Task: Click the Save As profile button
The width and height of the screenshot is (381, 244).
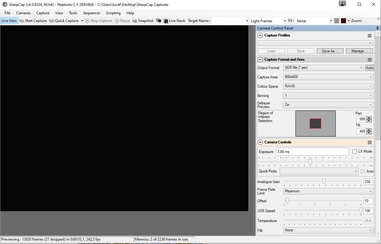Action: point(330,51)
